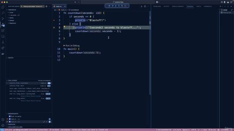Show 3 More Stack Frames
234x131 pixels.
(x=31, y=101)
